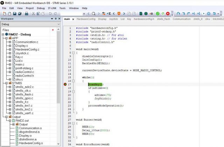Click the Save toolbar icon

[14, 13]
